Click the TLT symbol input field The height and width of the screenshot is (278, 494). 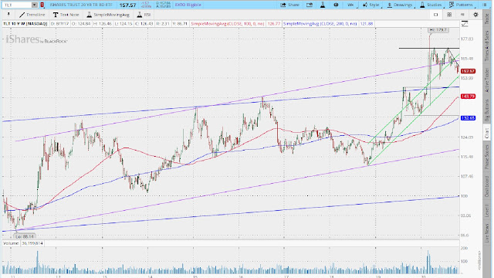(17, 5)
